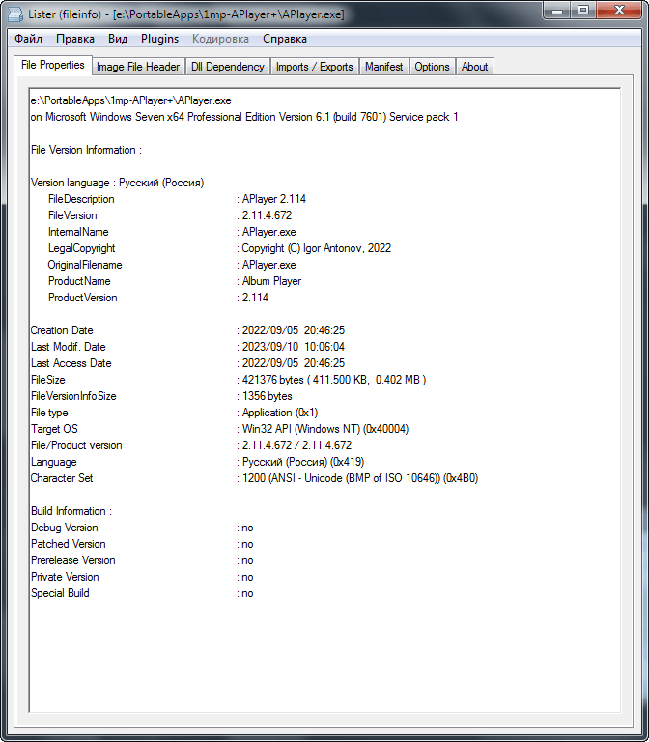649x742 pixels.
Task: Switch to the Image File Header tab
Action: point(138,67)
